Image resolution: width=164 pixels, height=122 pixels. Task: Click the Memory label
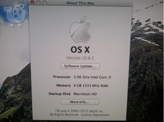(x=64, y=85)
